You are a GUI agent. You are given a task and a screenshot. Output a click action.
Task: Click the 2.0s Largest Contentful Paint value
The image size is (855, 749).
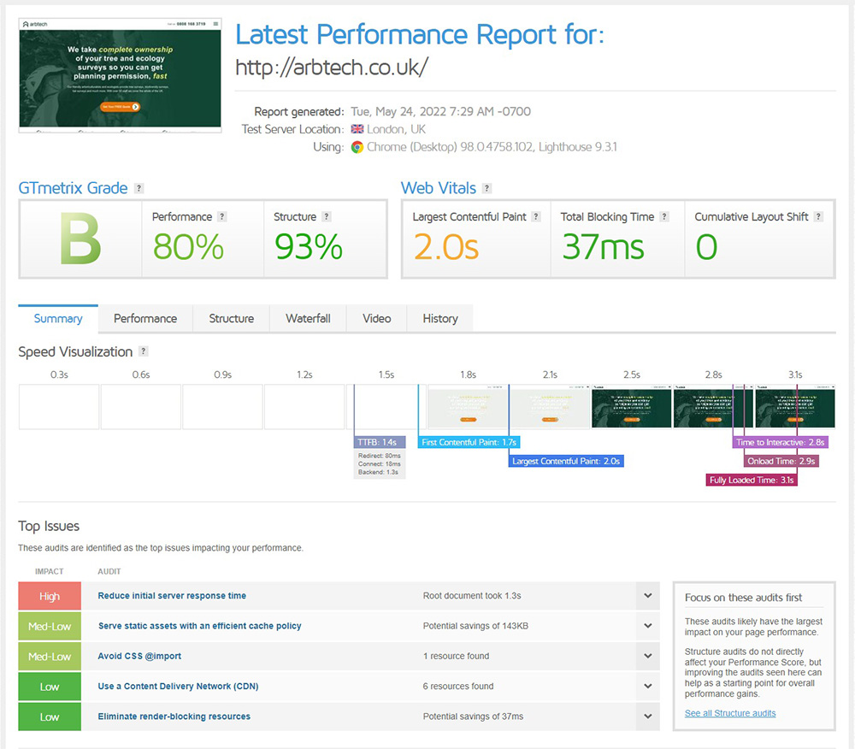pyautogui.click(x=446, y=247)
